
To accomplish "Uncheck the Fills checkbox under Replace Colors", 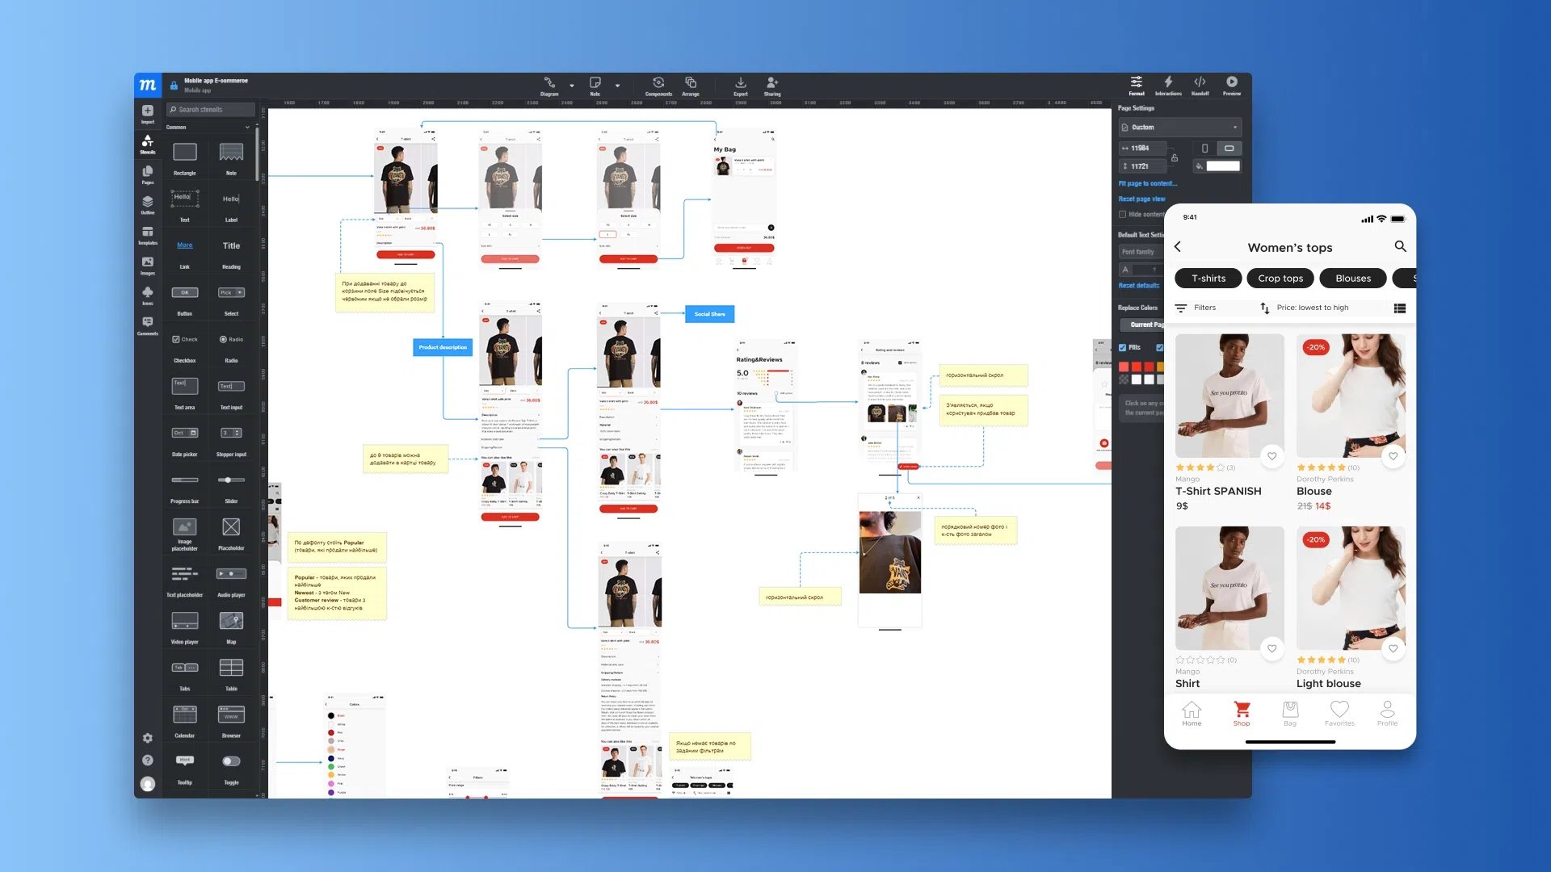I will click(x=1122, y=347).
